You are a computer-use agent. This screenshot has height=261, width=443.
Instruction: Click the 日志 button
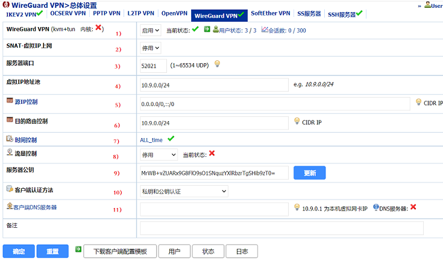[242, 251]
